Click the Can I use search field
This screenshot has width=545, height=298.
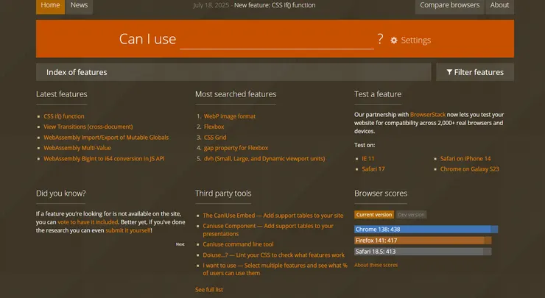point(276,40)
